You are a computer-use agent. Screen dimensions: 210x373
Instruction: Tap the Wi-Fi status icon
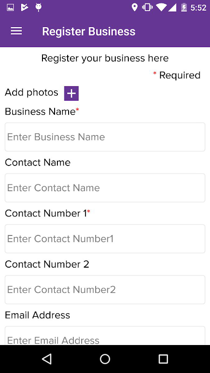click(161, 7)
